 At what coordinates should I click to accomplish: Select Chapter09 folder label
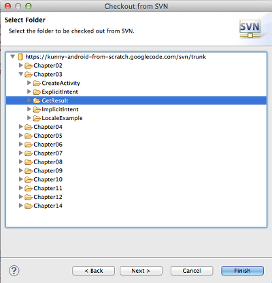coord(48,171)
